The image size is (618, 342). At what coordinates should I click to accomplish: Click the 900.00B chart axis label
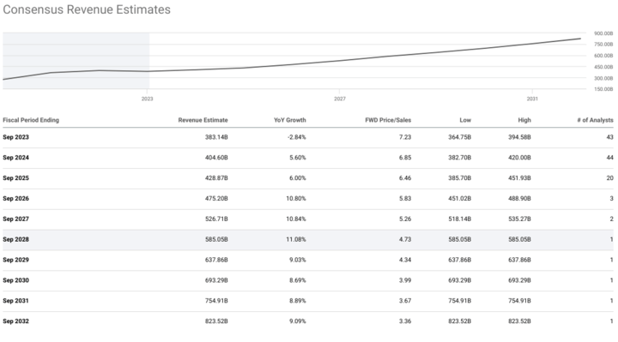603,33
